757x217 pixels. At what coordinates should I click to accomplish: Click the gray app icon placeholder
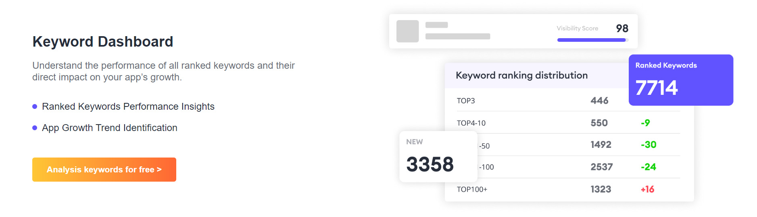pos(407,31)
